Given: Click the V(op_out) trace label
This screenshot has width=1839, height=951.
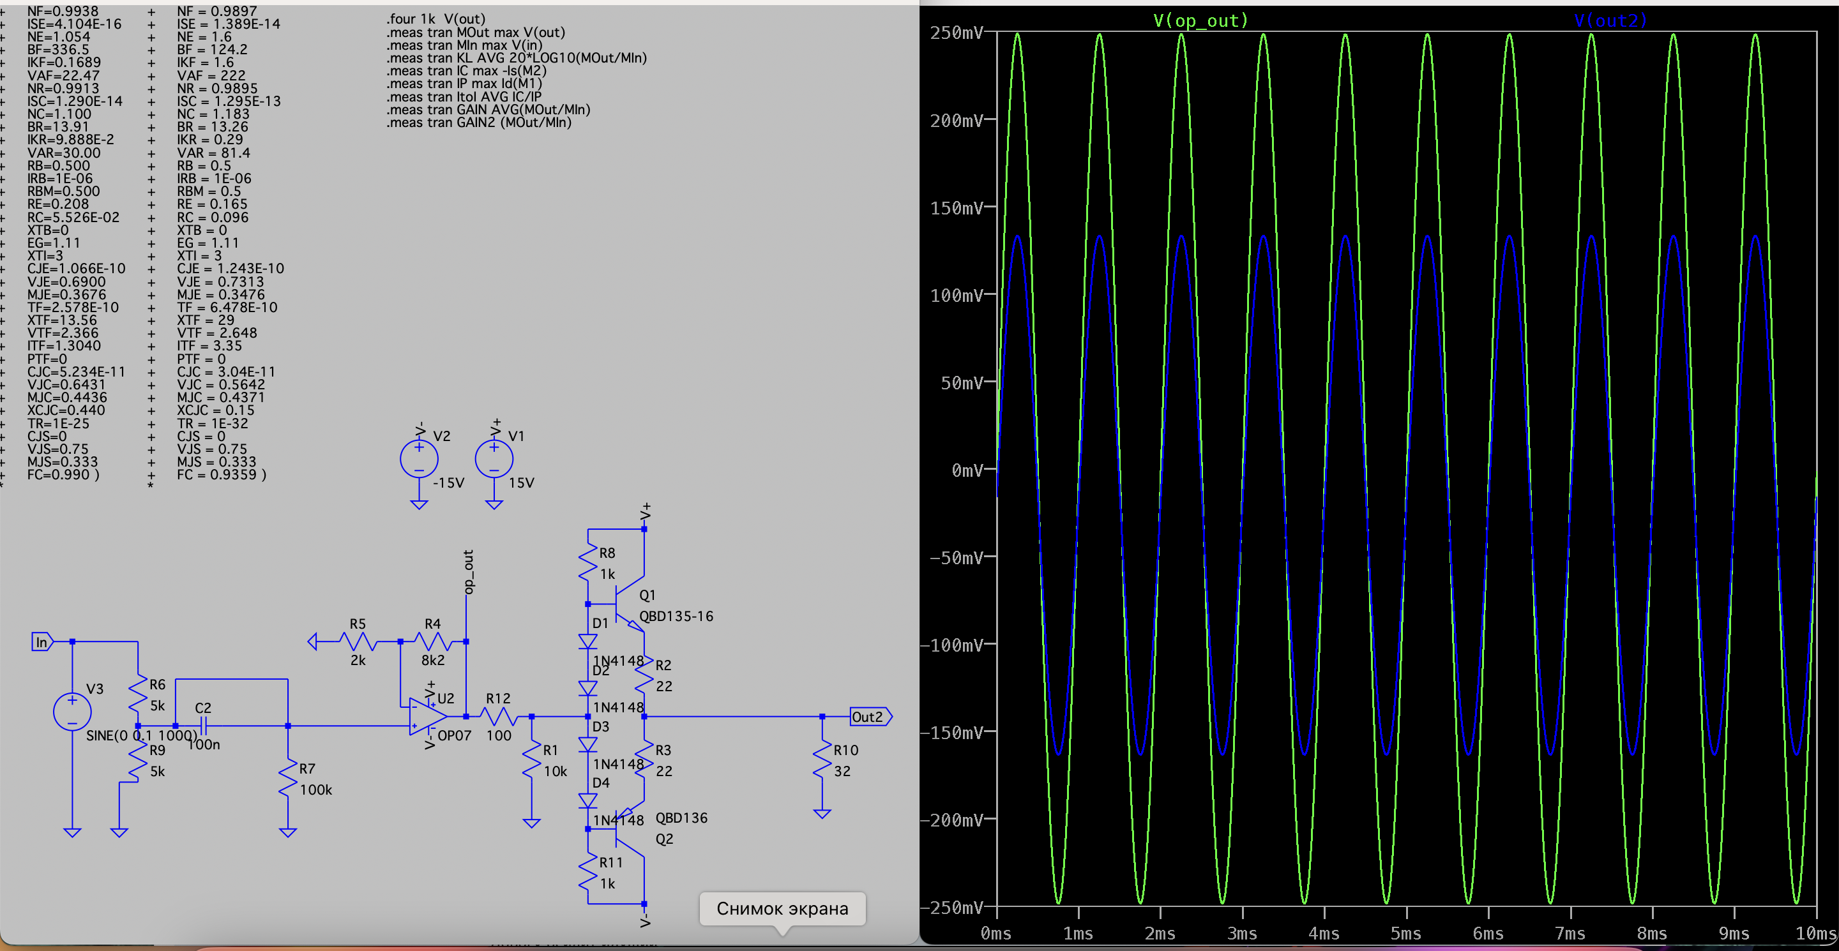Looking at the screenshot, I should pos(1200,20).
